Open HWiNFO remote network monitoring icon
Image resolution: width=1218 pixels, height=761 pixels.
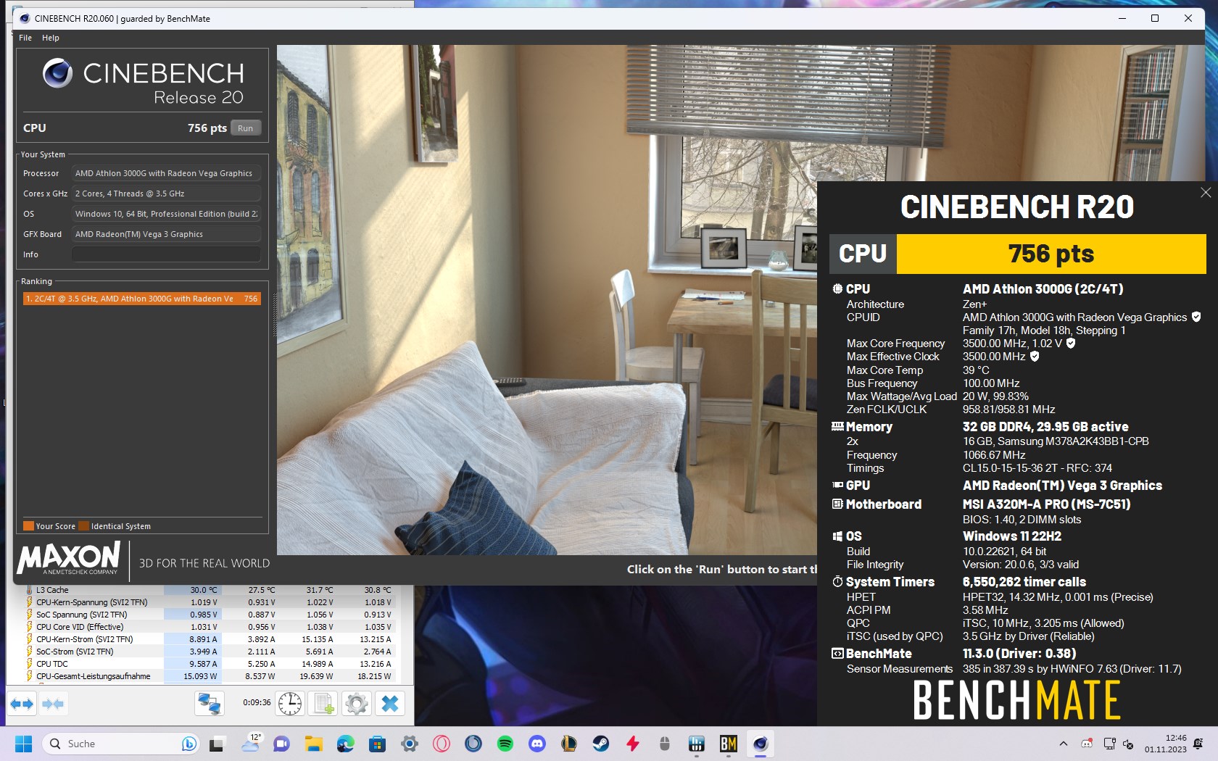point(209,703)
